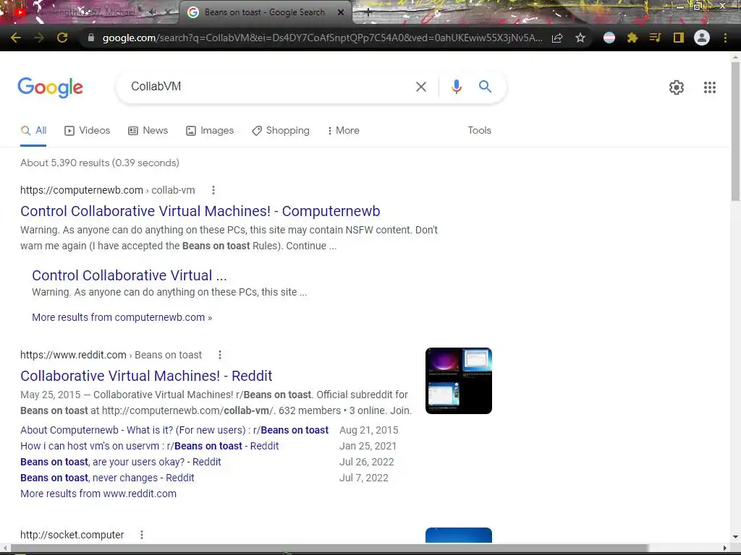The width and height of the screenshot is (741, 555).
Task: Open the new tab plus button
Action: click(368, 13)
